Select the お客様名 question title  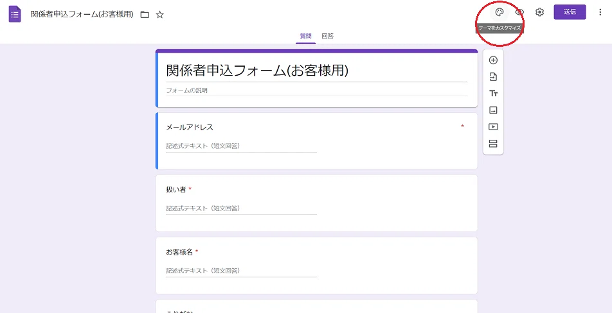coord(179,252)
